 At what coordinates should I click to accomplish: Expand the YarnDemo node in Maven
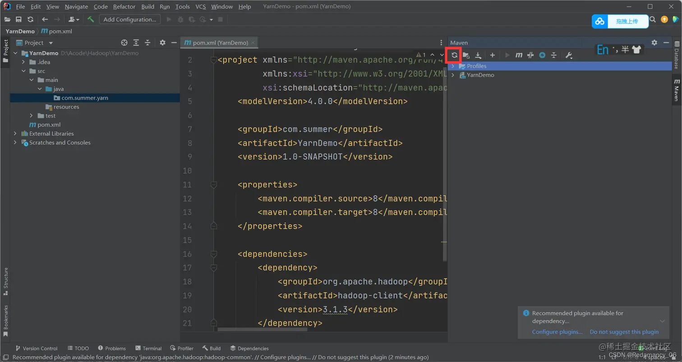[453, 75]
